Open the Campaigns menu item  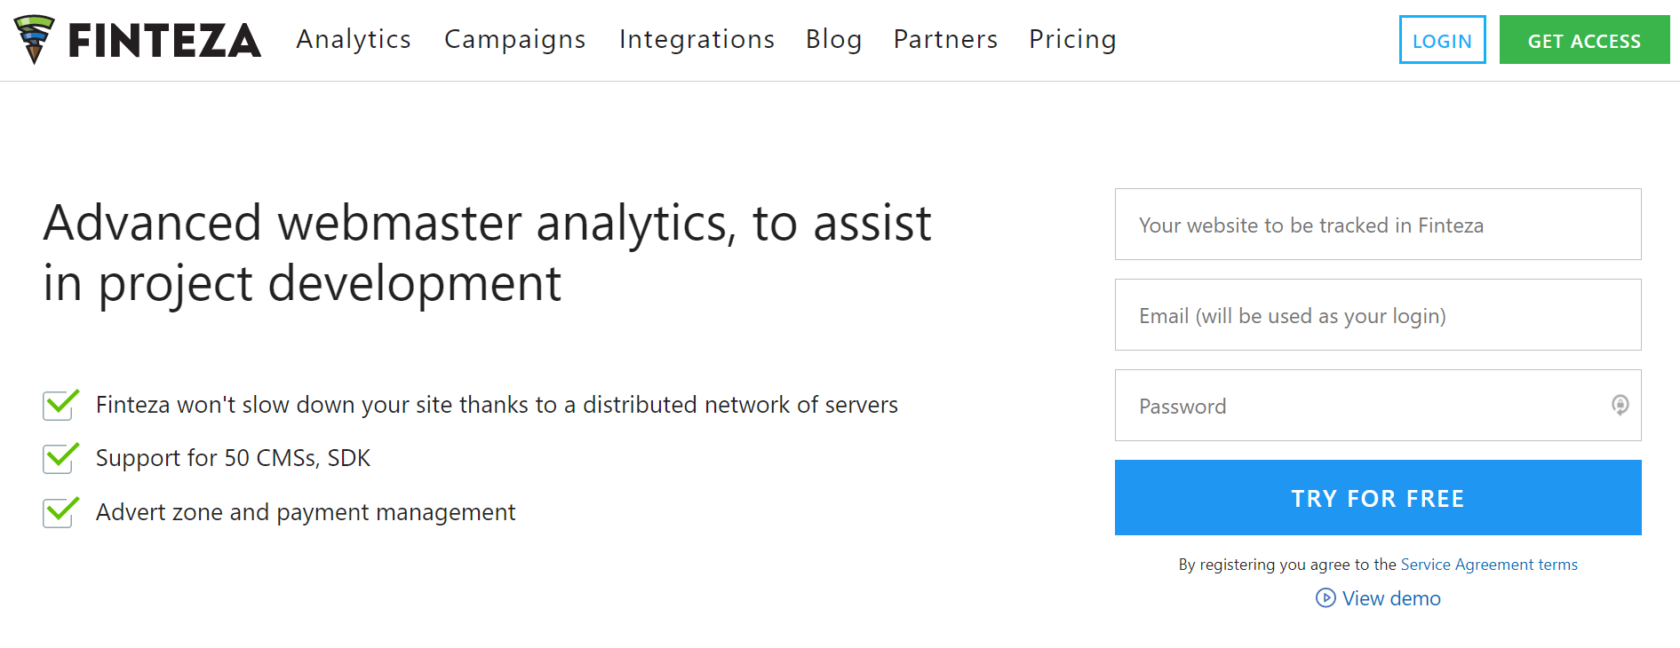click(x=515, y=40)
